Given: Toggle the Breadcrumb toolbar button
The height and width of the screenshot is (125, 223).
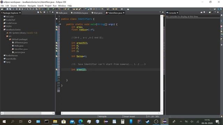Looking at the screenshot, I should point(86,9).
